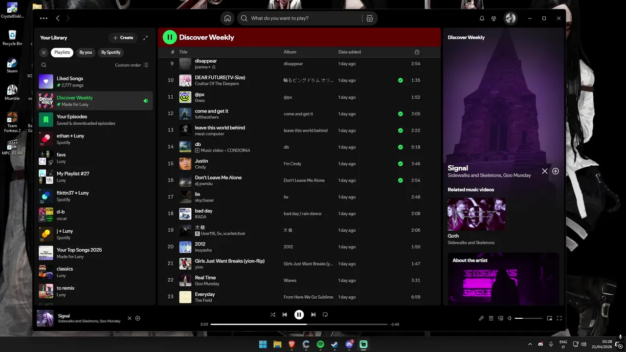Pause Discover Weekly with green button
626x352 pixels.
tap(170, 37)
